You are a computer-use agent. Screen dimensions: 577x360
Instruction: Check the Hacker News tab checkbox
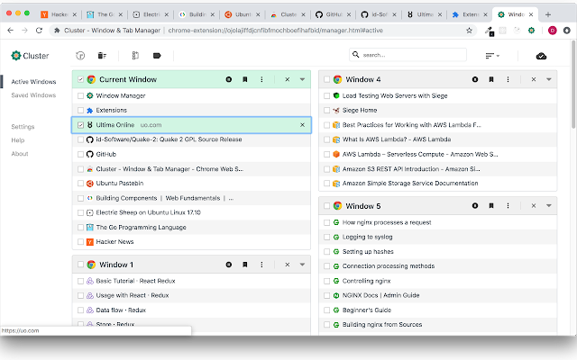click(80, 242)
